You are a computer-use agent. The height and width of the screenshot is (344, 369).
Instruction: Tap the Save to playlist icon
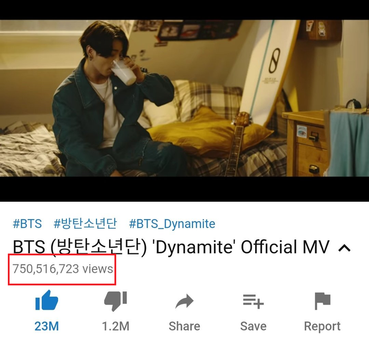(253, 301)
